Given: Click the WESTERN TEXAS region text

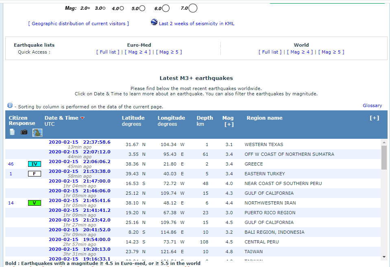Looking at the screenshot, I should 264,144.
